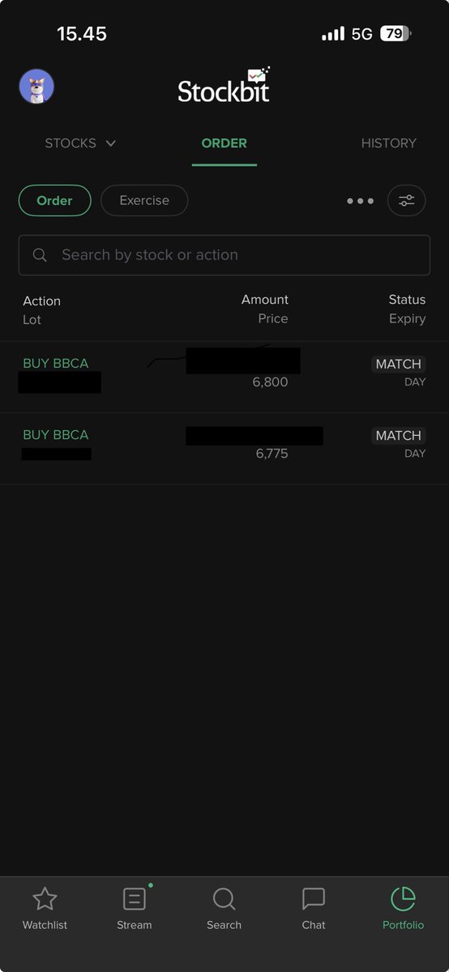
Task: Select the Order pill toggle
Action: pyautogui.click(x=54, y=201)
